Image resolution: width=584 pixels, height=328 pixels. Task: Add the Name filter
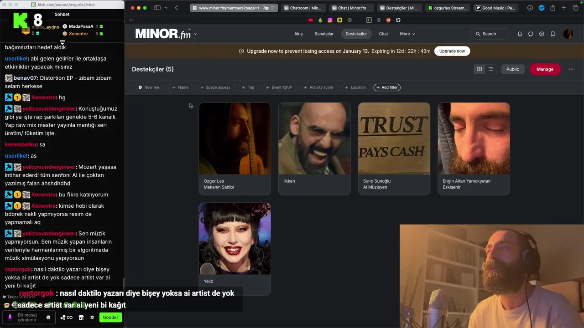tap(180, 87)
